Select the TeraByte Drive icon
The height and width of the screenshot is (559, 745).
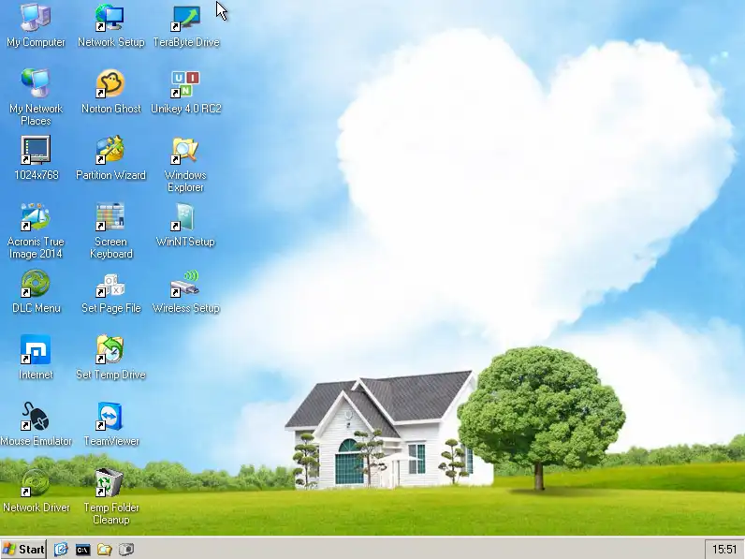[185, 19]
